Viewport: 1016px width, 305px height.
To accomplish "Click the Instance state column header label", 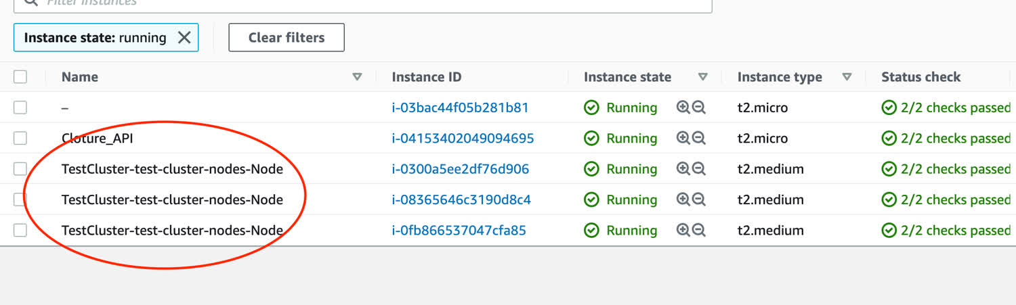I will (627, 77).
